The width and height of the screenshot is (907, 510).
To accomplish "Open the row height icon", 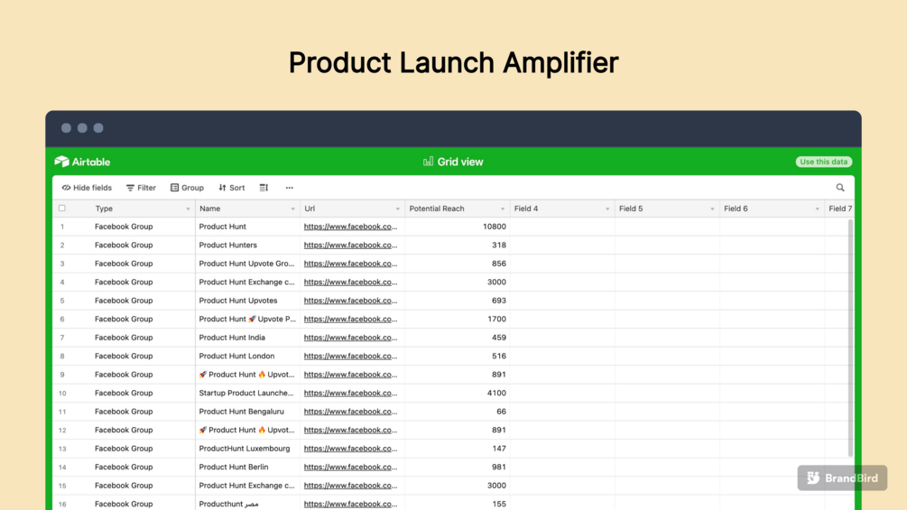I will 264,188.
